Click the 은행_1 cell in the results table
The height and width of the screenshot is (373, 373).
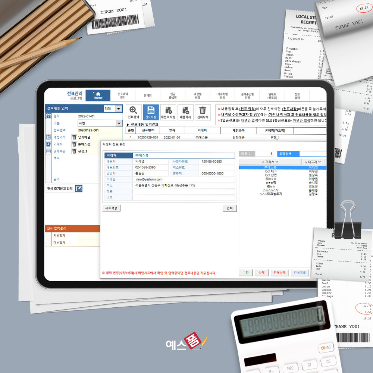(x=275, y=138)
